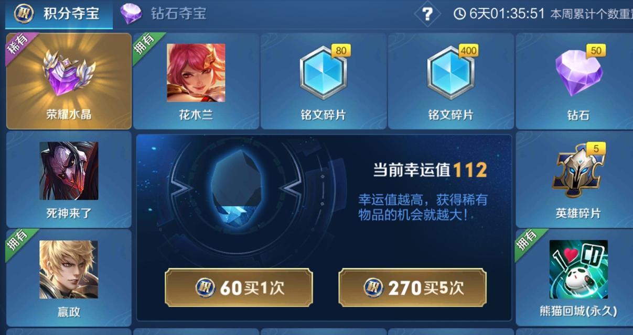Open the 死神来了 skin thumbnail

(69, 171)
